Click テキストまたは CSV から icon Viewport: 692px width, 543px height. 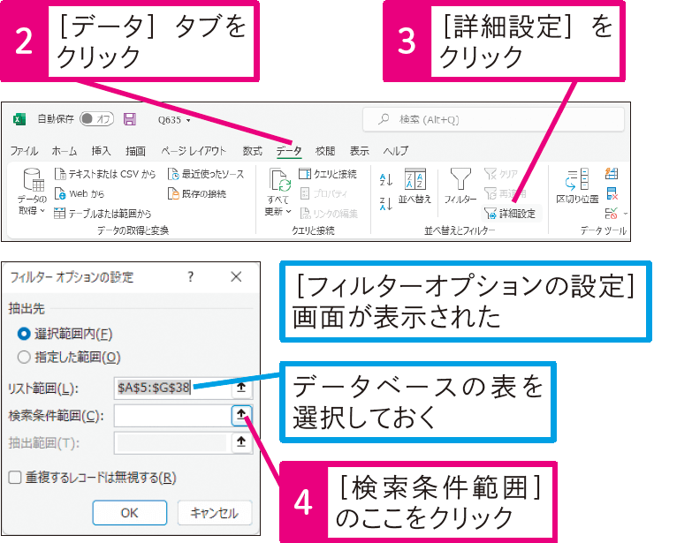coord(59,174)
